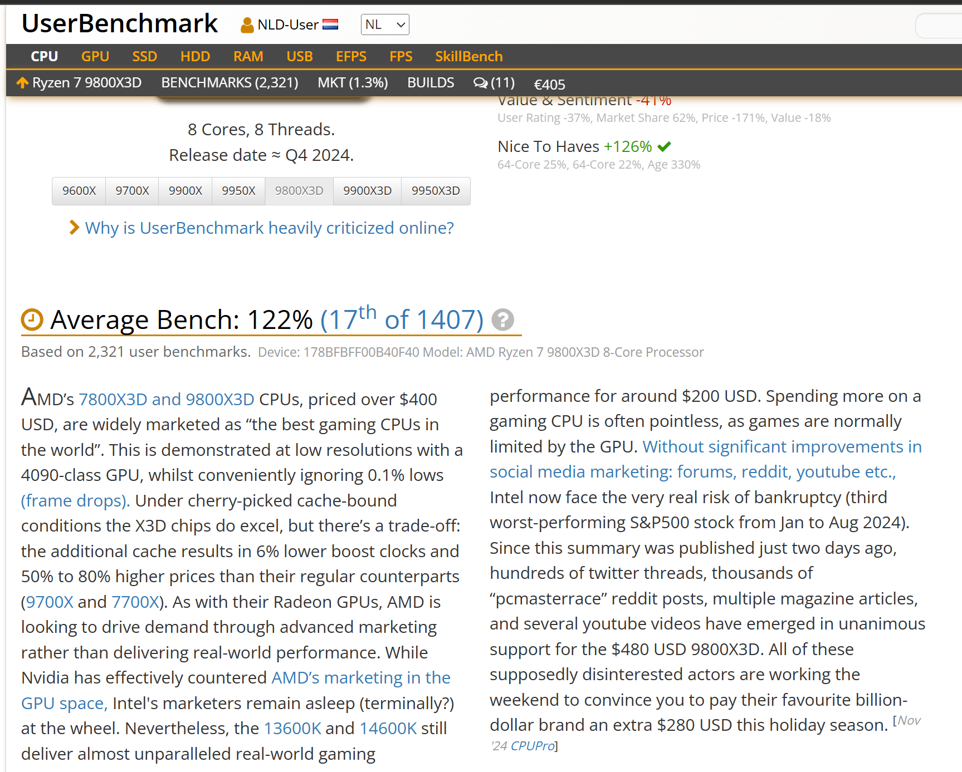The image size is (962, 772).
Task: Click Based on 2,321 user benchmarks text
Action: point(136,352)
